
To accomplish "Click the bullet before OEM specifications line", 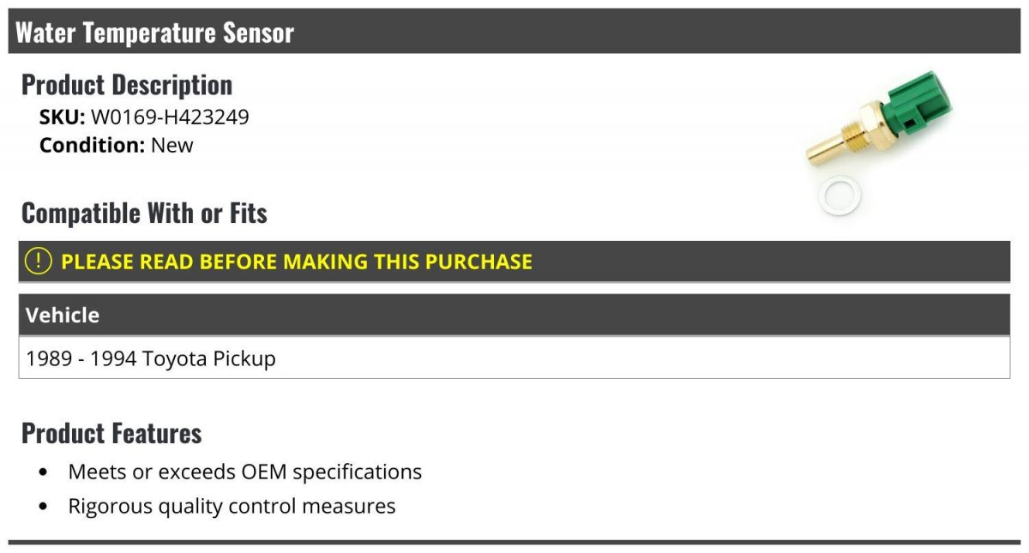I will (44, 472).
